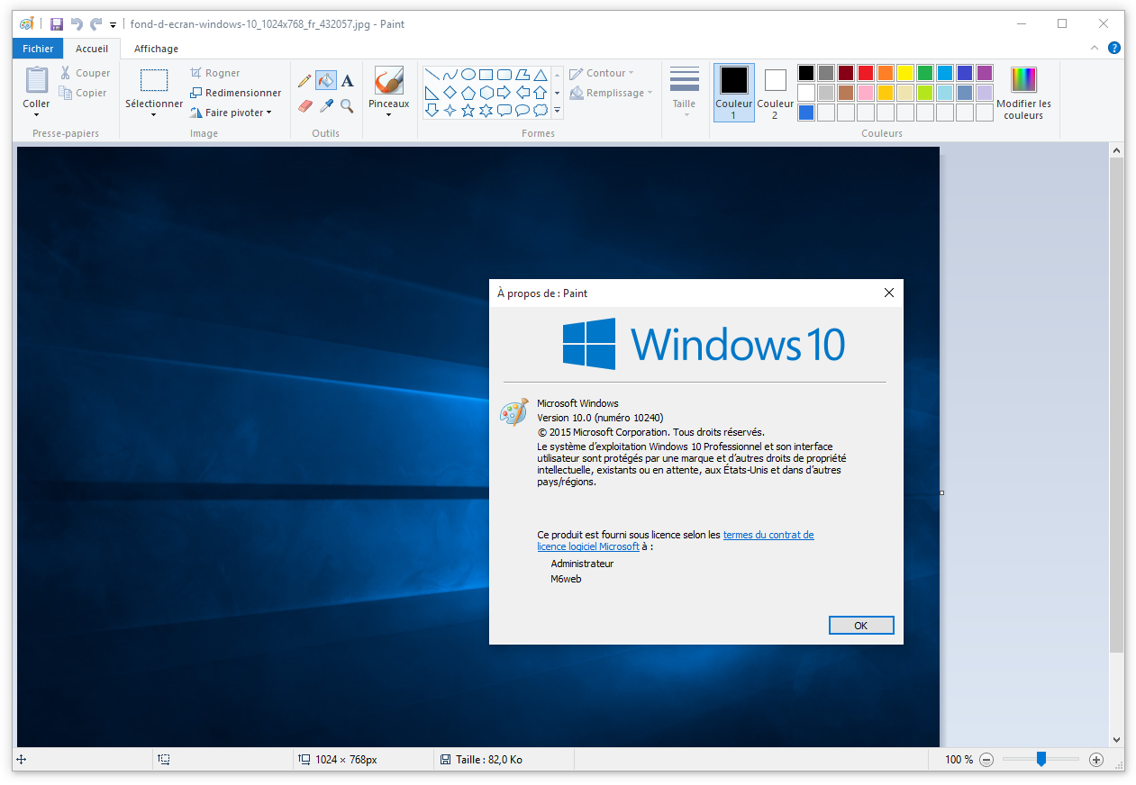Pick the yellow color swatch

(x=905, y=73)
